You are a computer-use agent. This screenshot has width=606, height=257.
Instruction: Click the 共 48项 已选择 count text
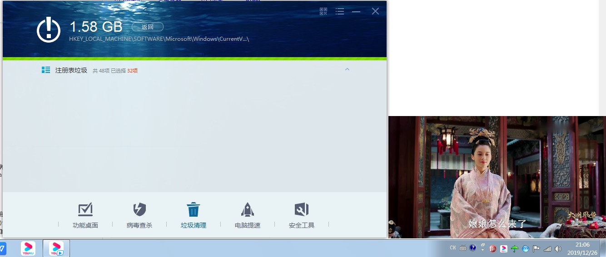[x=115, y=71]
